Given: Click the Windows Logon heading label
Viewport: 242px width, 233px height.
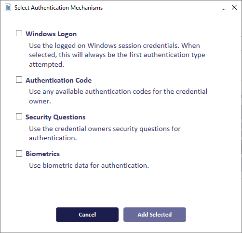Looking at the screenshot, I should 51,34.
